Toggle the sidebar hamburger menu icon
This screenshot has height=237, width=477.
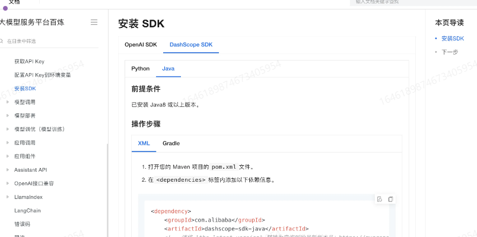click(94, 22)
